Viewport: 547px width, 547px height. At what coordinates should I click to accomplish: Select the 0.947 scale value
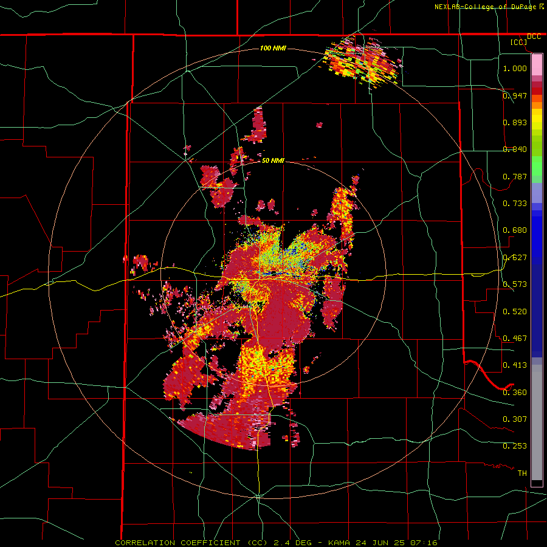pos(515,95)
